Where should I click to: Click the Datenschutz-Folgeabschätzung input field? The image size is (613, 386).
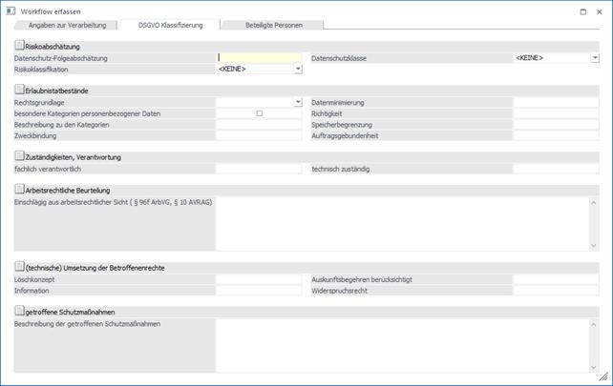259,58
